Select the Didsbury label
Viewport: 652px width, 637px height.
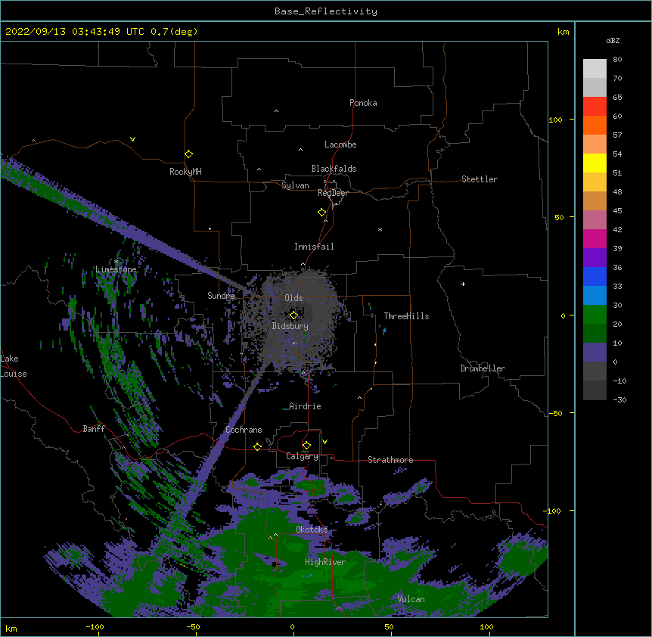[x=290, y=326]
